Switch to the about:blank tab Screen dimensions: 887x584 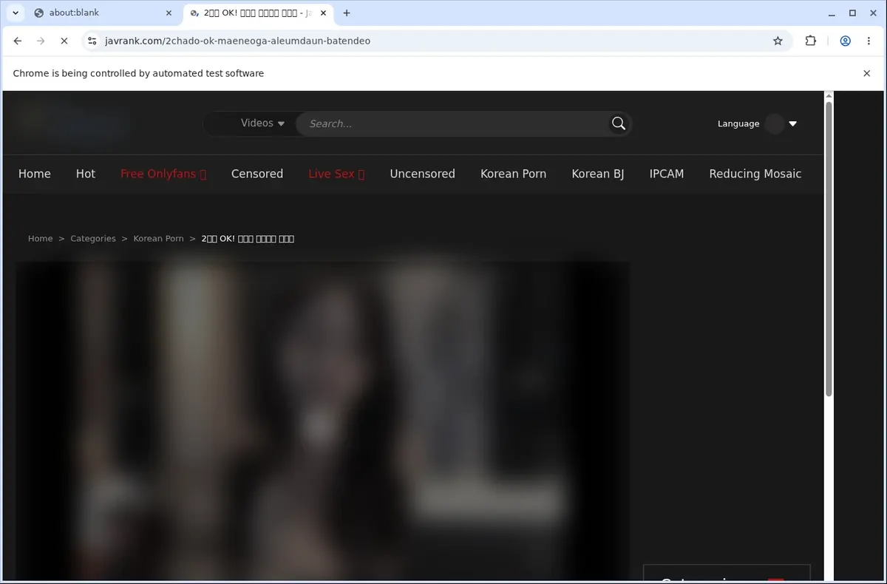point(102,13)
